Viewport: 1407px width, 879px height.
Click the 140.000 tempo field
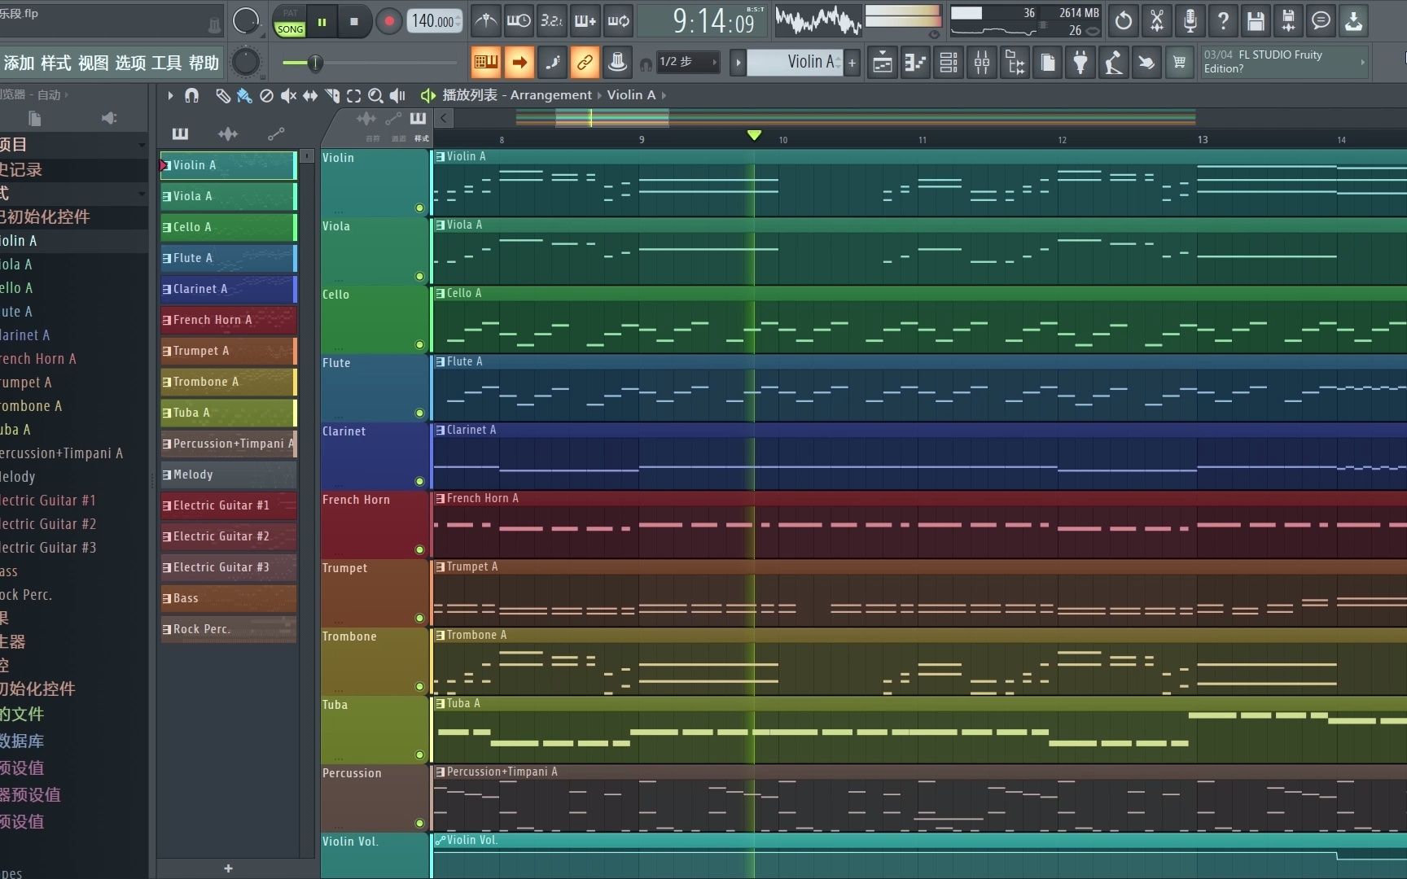pos(433,22)
